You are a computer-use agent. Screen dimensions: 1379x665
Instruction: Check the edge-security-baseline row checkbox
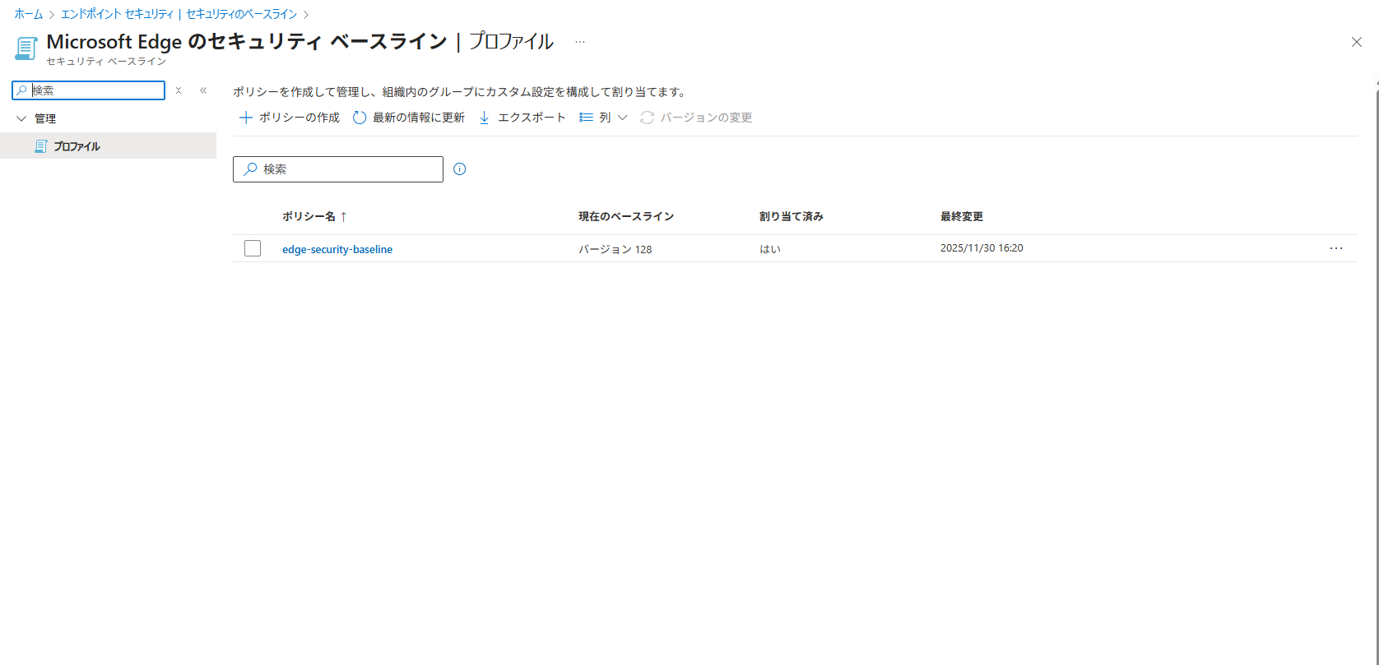point(253,248)
